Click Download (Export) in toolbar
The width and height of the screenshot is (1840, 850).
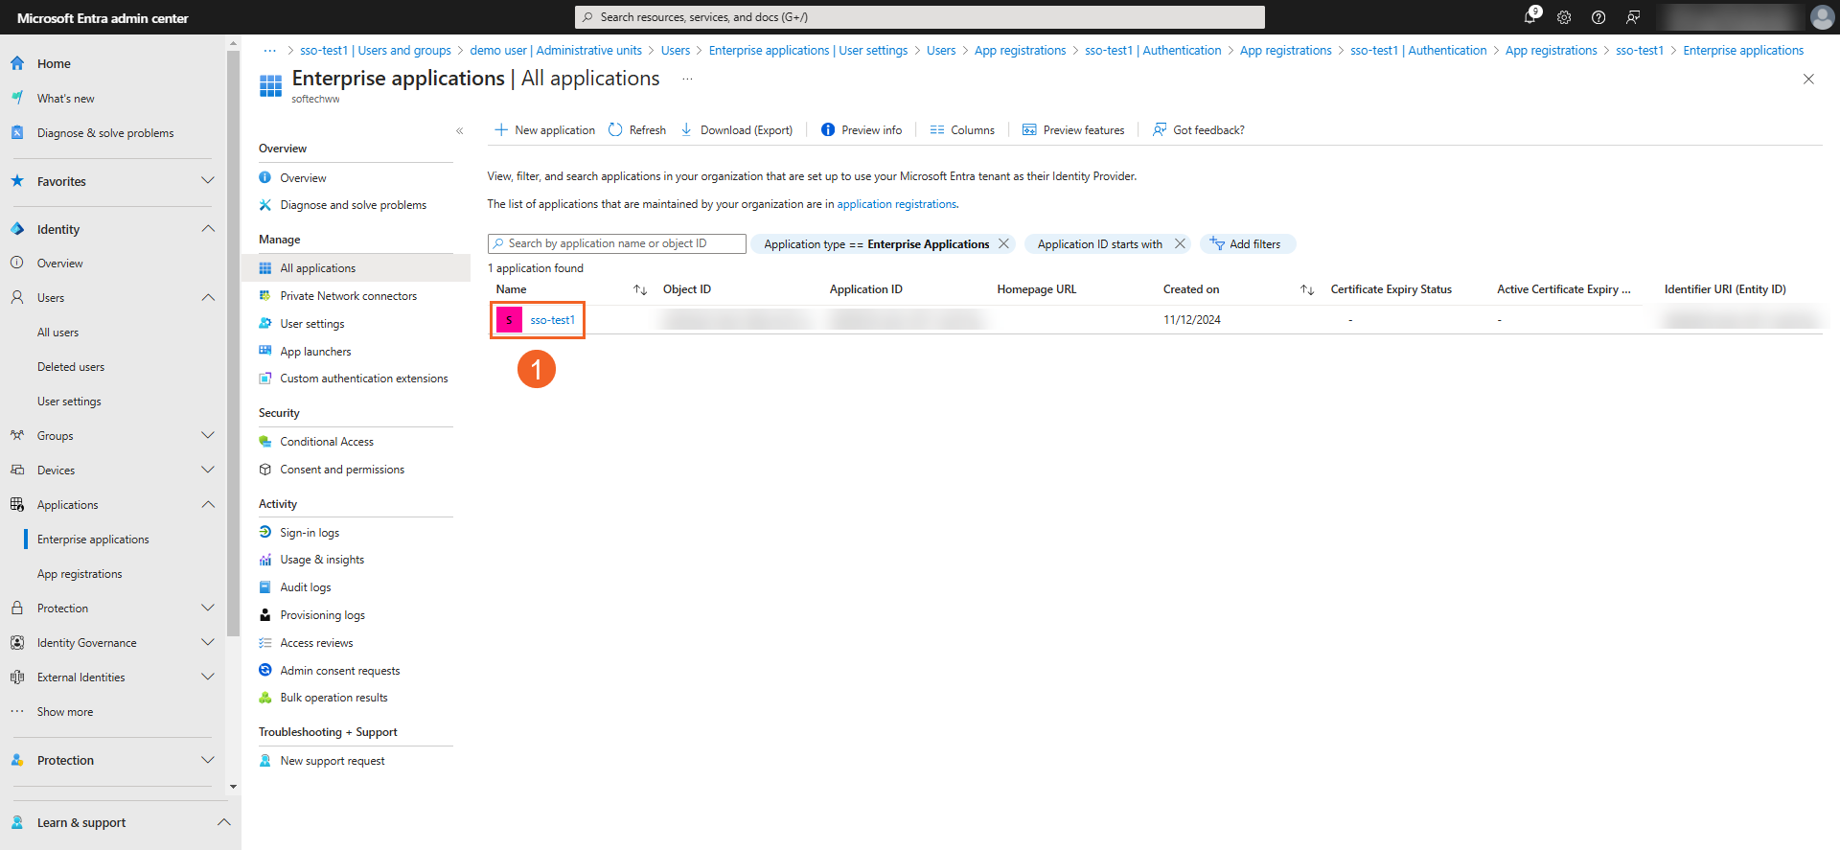coord(737,130)
